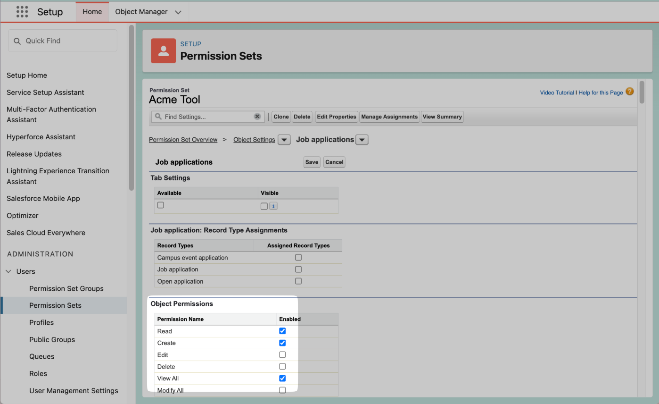Click the Help question mark icon

point(630,92)
